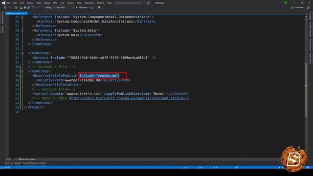This screenshot has width=313, height=176.
Task: Click the closing Project tag
Action: pyautogui.click(x=34, y=107)
